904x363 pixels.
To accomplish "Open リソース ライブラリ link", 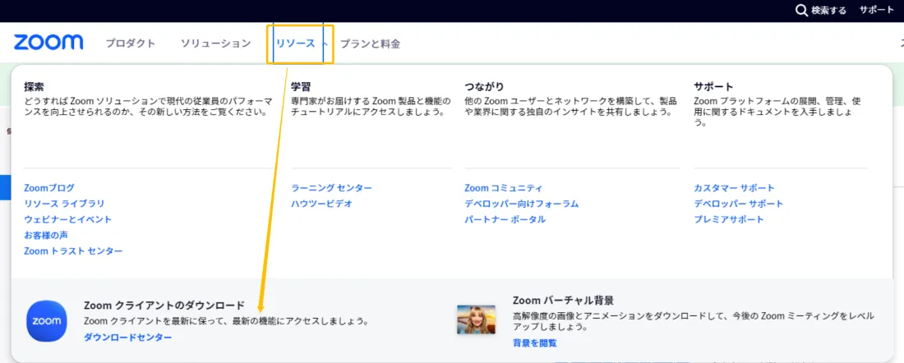I will click(65, 204).
